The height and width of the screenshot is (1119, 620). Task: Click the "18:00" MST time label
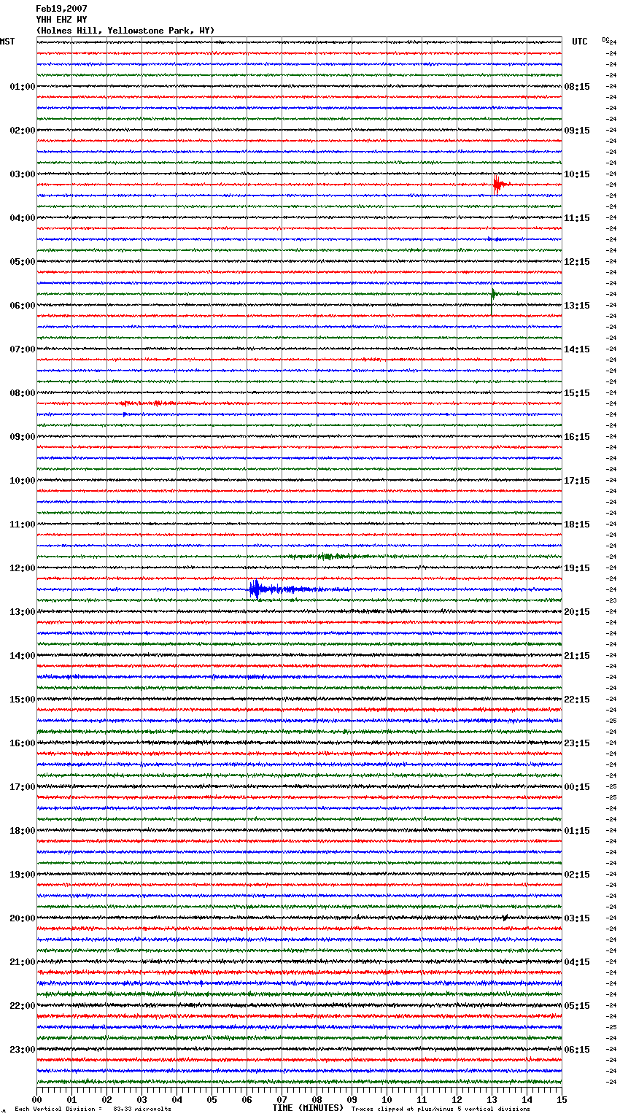point(23,831)
